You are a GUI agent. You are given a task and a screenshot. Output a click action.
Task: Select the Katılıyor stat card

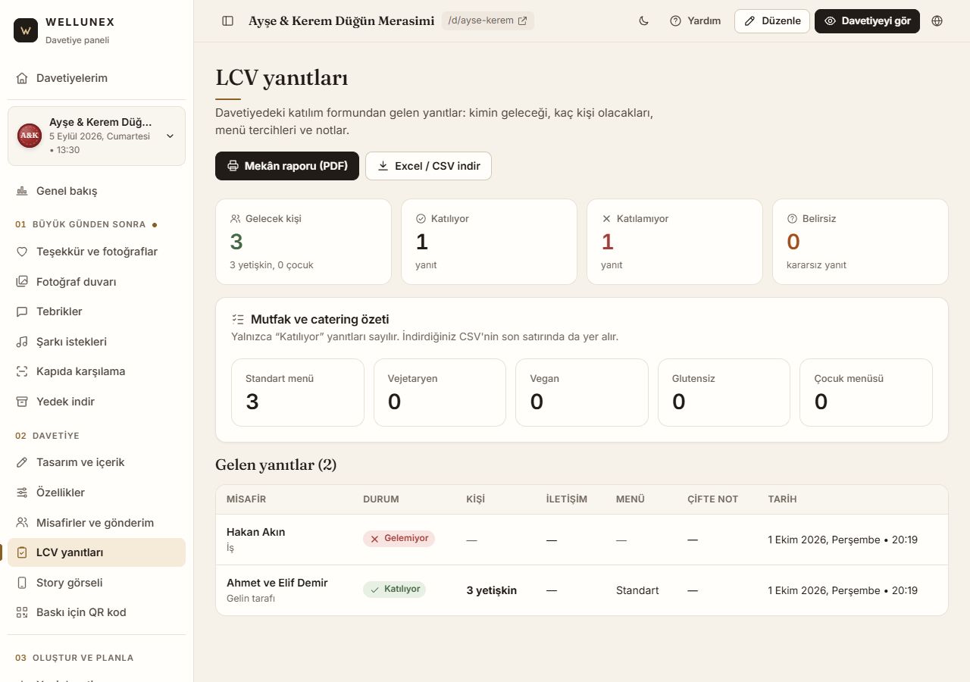(x=489, y=242)
